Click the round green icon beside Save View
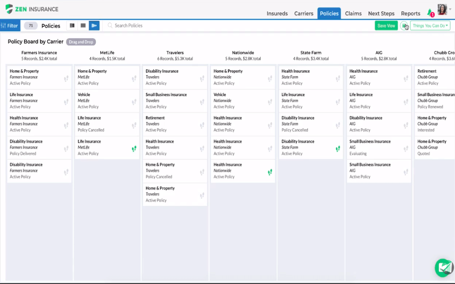The image size is (455, 284). [x=404, y=26]
